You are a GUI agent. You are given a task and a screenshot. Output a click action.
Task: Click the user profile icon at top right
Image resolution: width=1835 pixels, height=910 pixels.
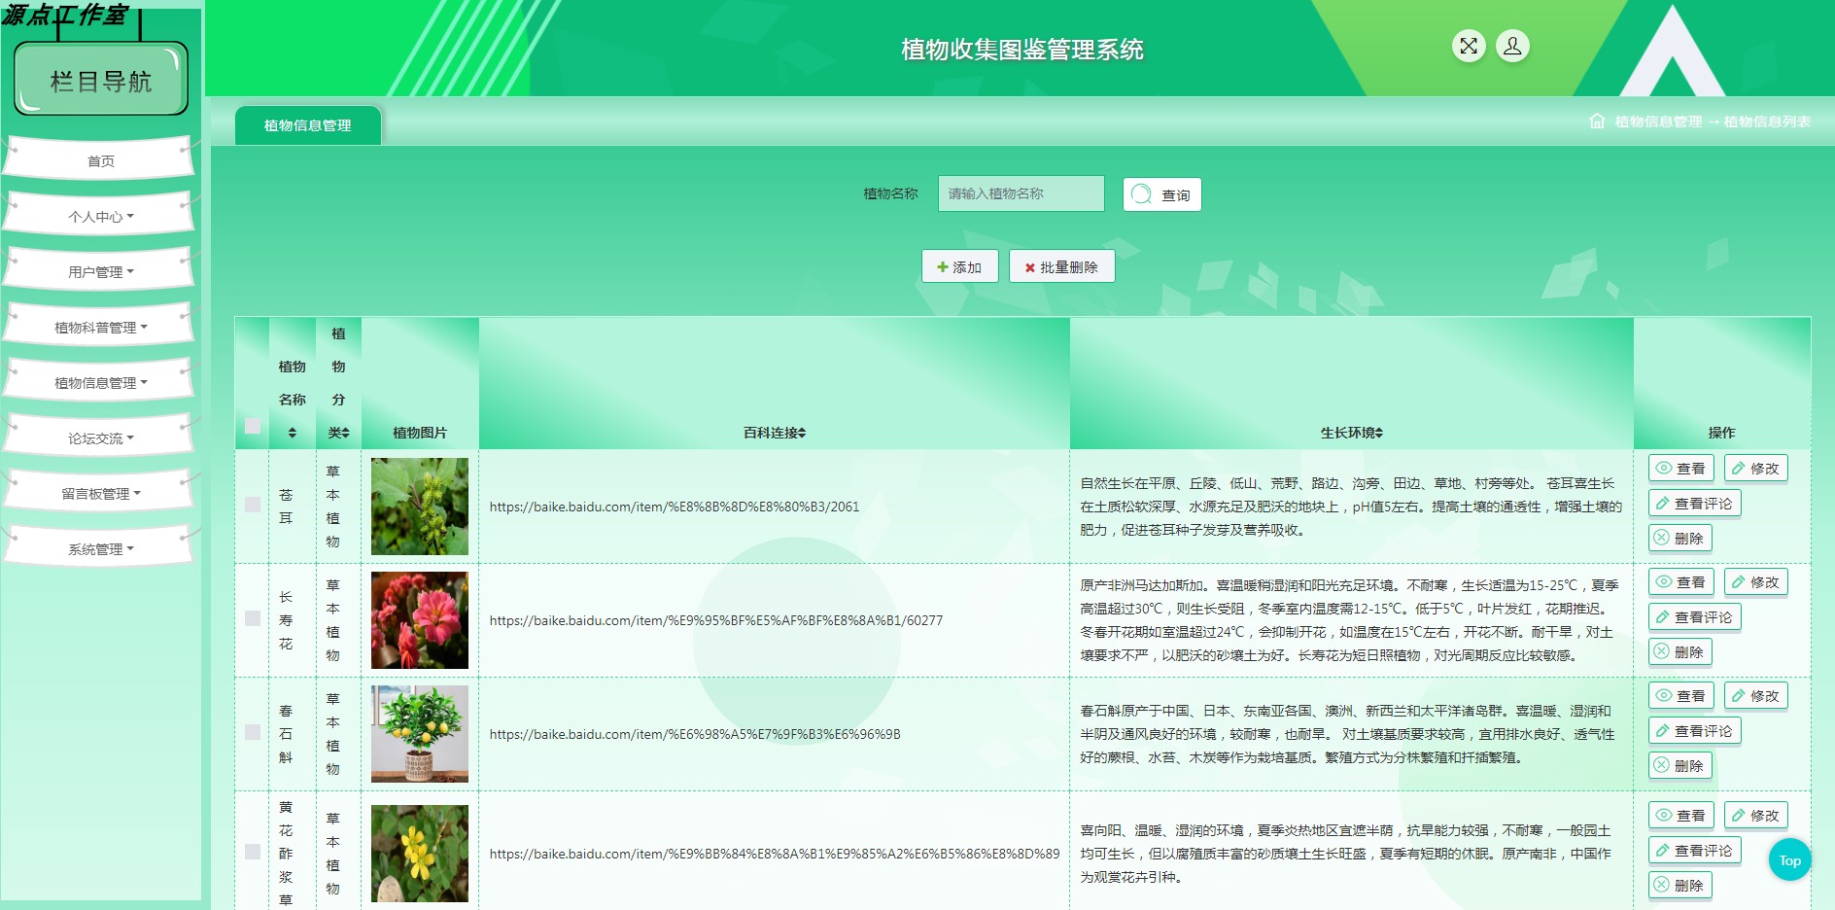[1511, 46]
